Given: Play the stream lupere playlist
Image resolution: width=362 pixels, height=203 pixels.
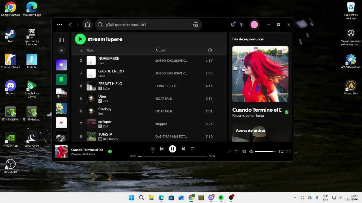Looking at the screenshot, I should 80,39.
